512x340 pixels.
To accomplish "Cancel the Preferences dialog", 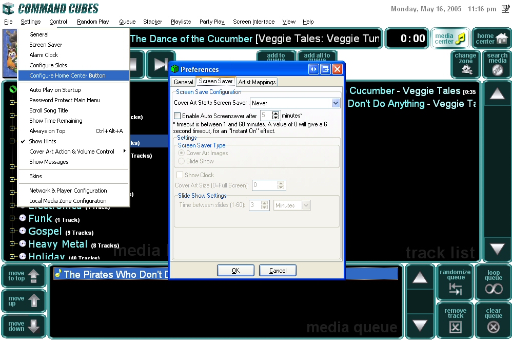I will [278, 271].
